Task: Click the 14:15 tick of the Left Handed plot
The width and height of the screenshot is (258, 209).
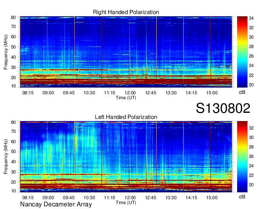Action: 191,198
